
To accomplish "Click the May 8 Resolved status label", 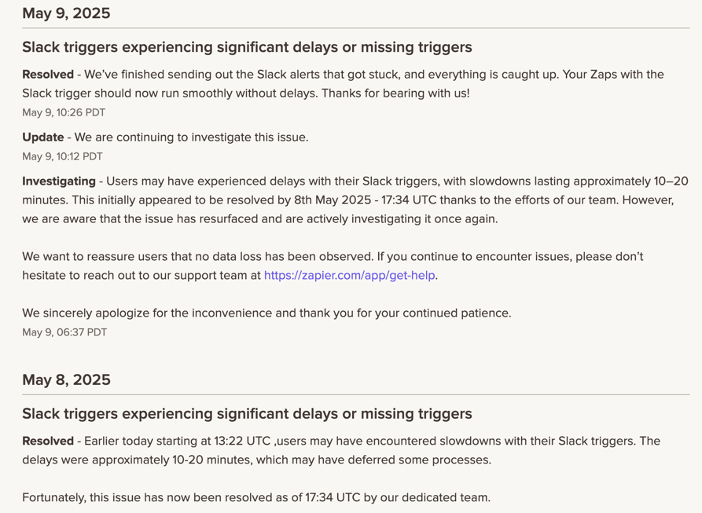I will (48, 442).
